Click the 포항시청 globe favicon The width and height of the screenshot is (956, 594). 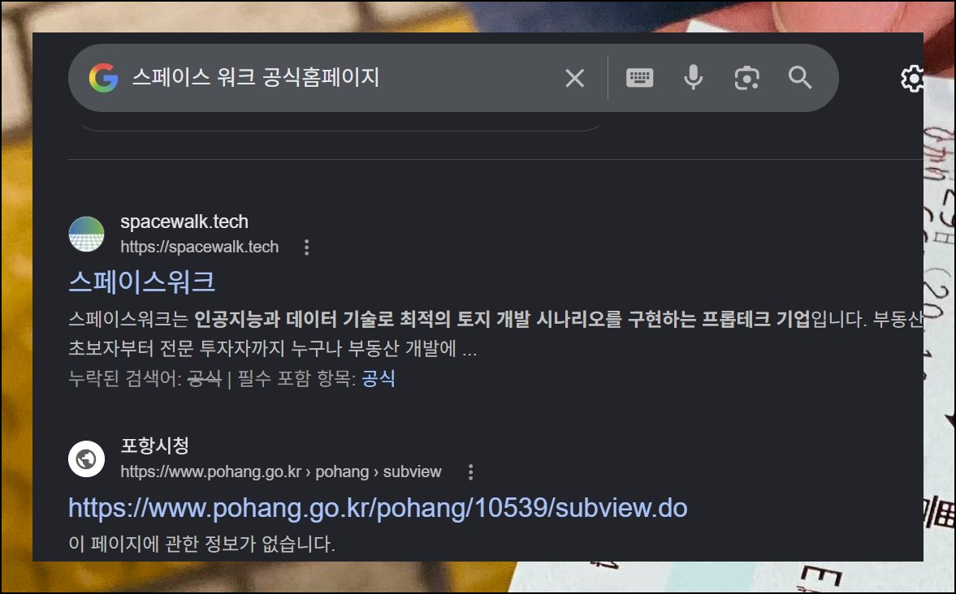coord(87,458)
